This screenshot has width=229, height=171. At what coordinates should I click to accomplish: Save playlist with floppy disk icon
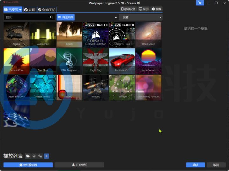(34, 156)
